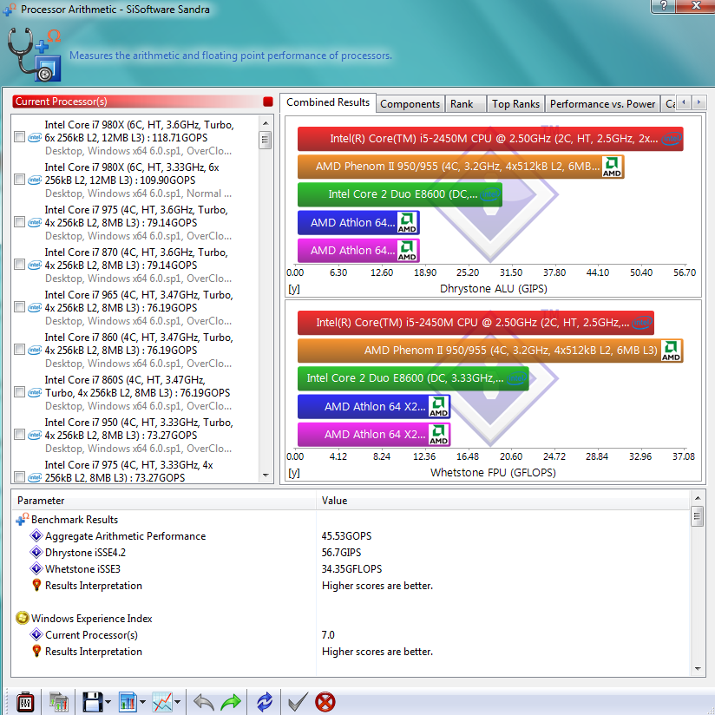
Task: Click the red i5-2450M Dhrystone bar
Action: [490, 139]
